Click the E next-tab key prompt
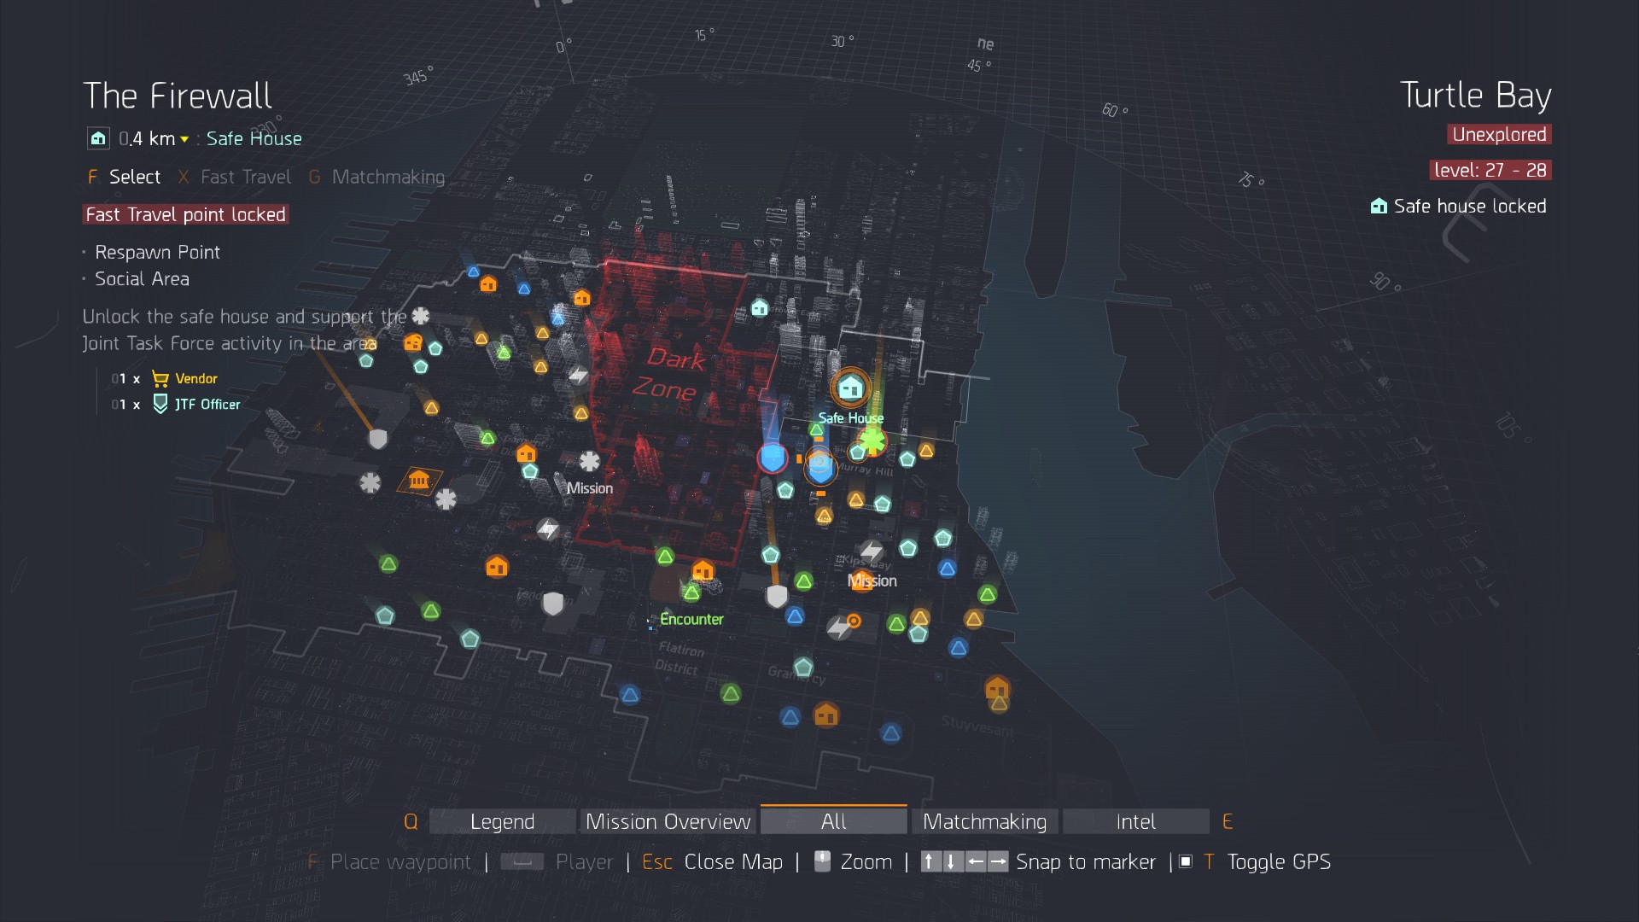The width and height of the screenshot is (1639, 922). click(1228, 821)
